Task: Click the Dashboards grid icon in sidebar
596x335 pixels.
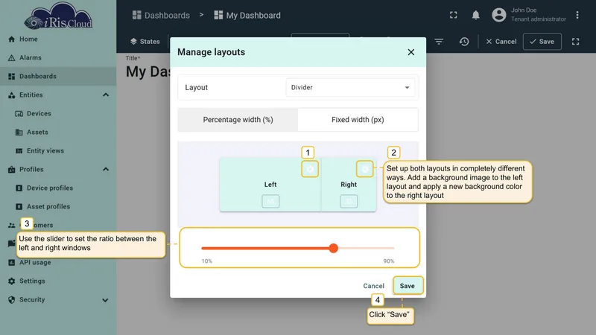Action: pos(11,77)
